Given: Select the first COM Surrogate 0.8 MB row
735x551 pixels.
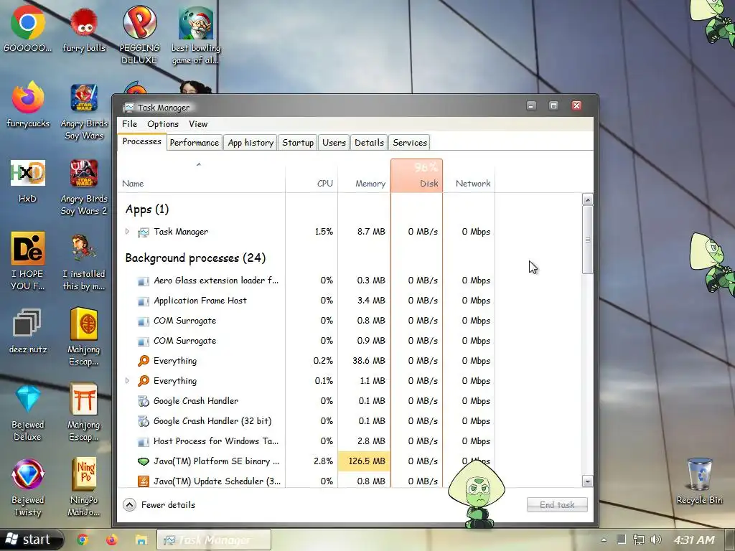Looking at the screenshot, I should point(306,321).
